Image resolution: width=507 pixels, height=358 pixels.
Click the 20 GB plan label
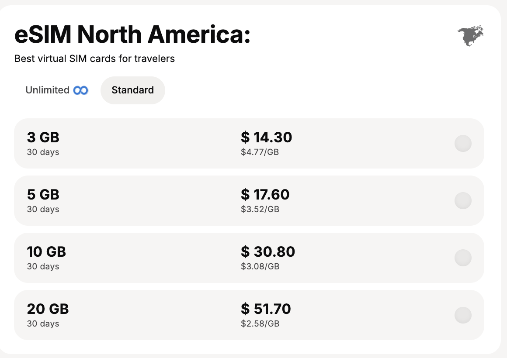[48, 309]
